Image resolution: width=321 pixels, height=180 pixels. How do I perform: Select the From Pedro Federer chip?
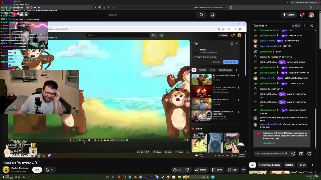pos(270,165)
